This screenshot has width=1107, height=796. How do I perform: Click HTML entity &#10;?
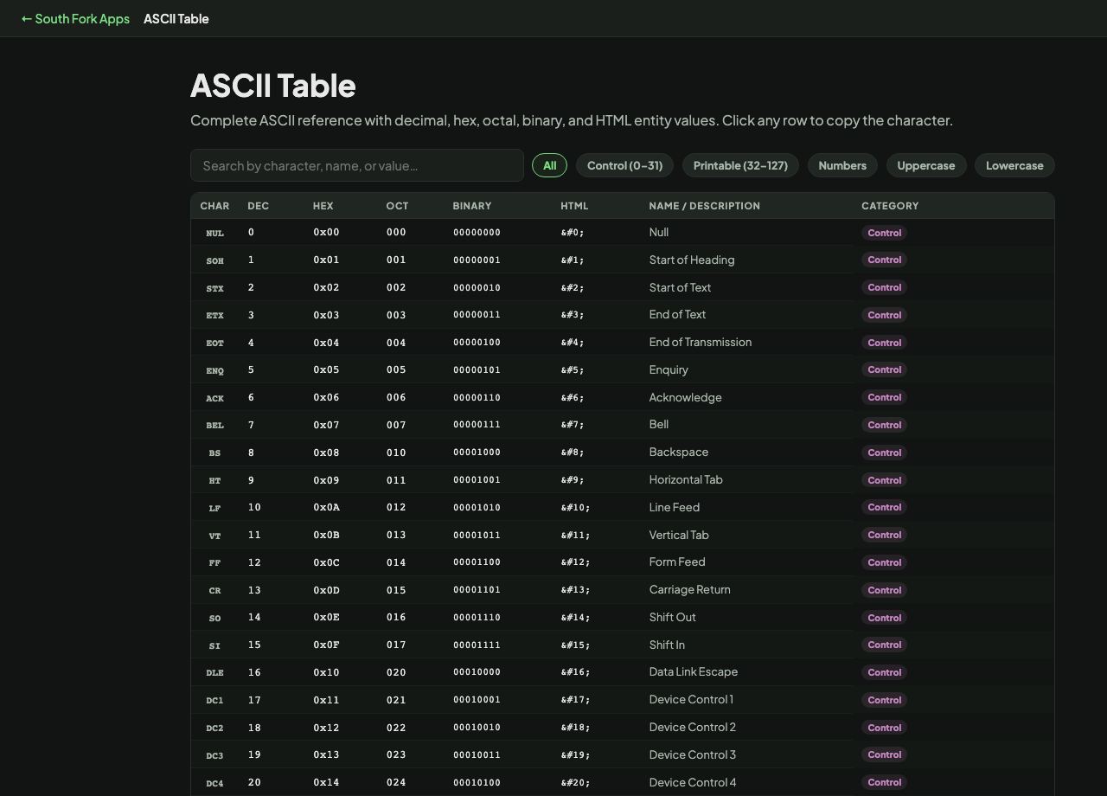pos(575,507)
